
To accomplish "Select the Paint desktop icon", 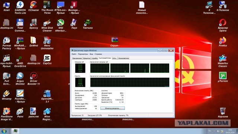I will [x=20, y=113].
